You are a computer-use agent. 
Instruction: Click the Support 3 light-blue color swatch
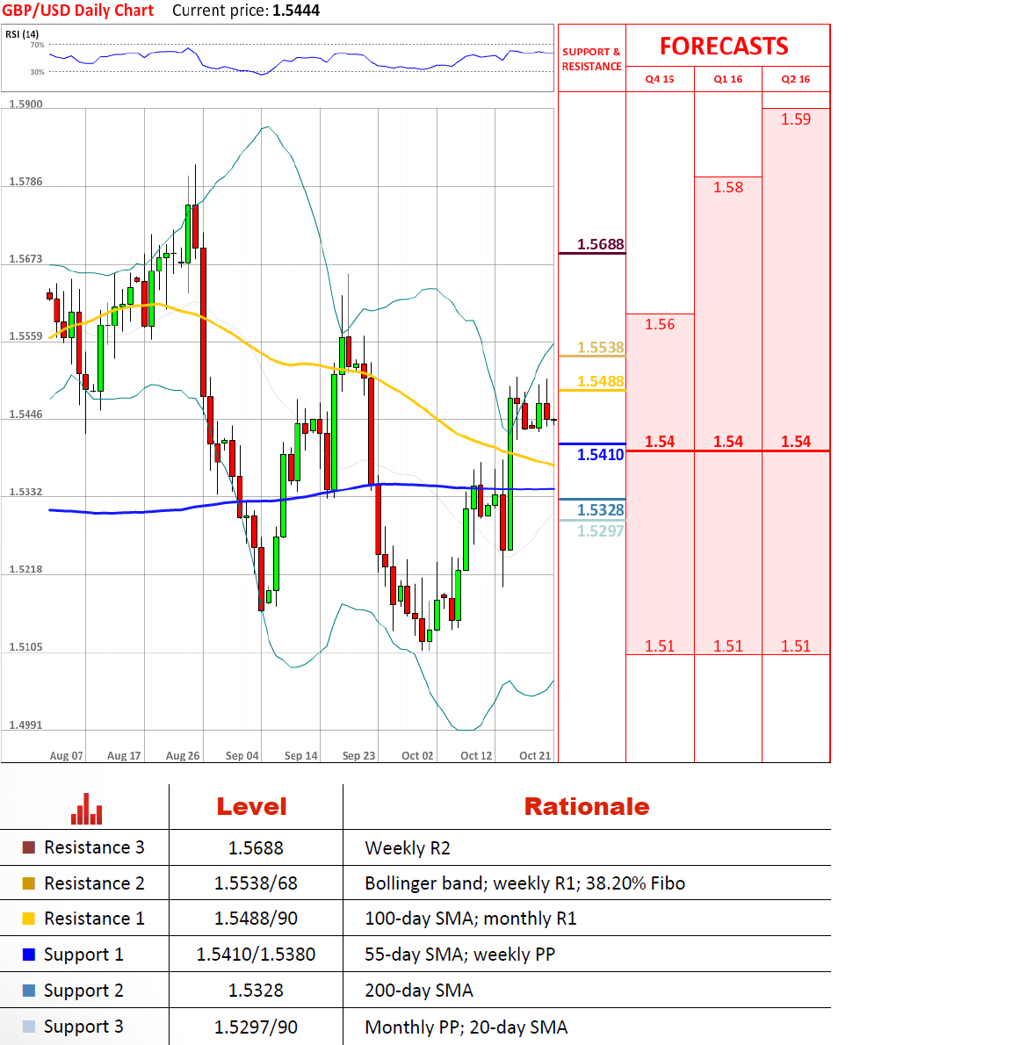click(29, 1027)
